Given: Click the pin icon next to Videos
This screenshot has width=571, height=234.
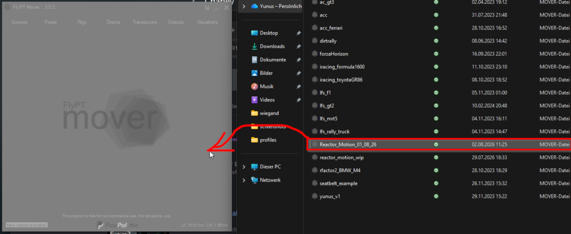Looking at the screenshot, I should (299, 100).
